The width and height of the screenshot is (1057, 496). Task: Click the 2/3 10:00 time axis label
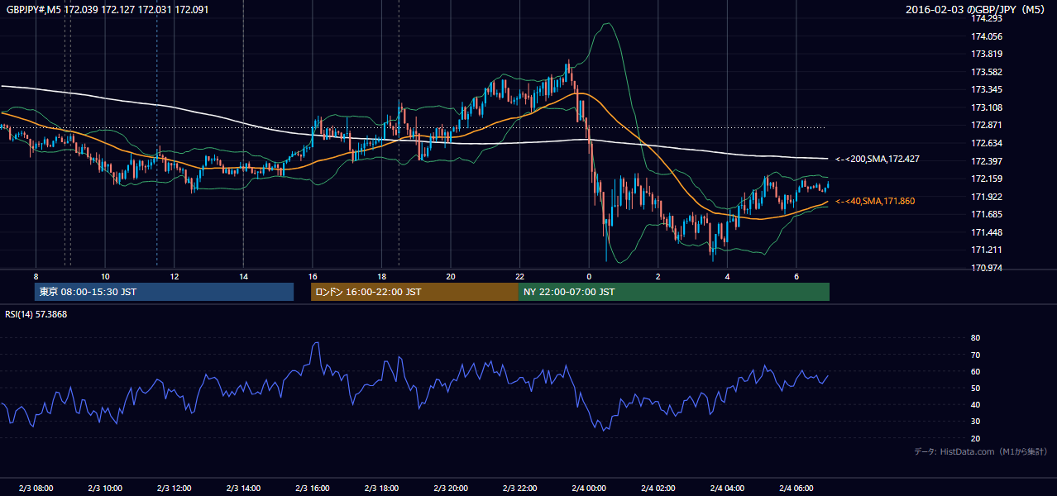(105, 488)
